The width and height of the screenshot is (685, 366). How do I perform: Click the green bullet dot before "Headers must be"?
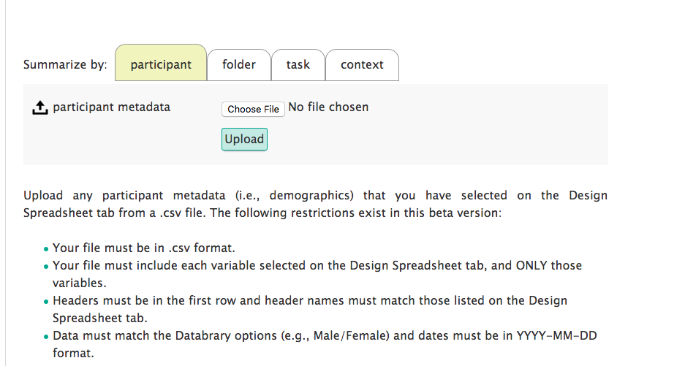pyautogui.click(x=46, y=301)
